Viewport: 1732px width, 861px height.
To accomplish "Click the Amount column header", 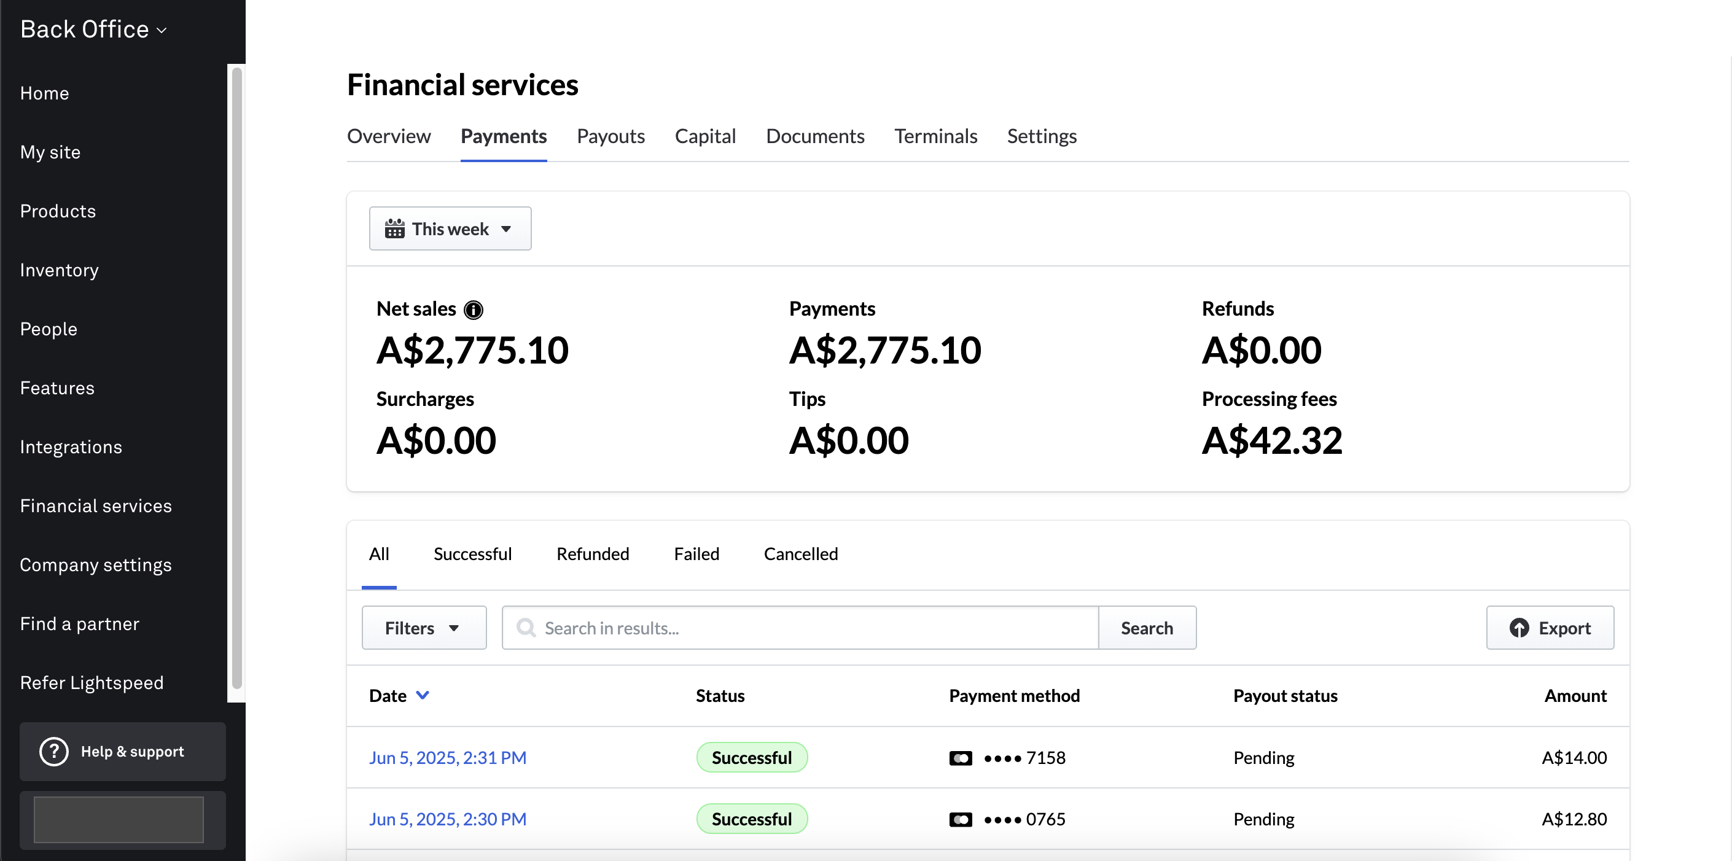I will coord(1575,696).
